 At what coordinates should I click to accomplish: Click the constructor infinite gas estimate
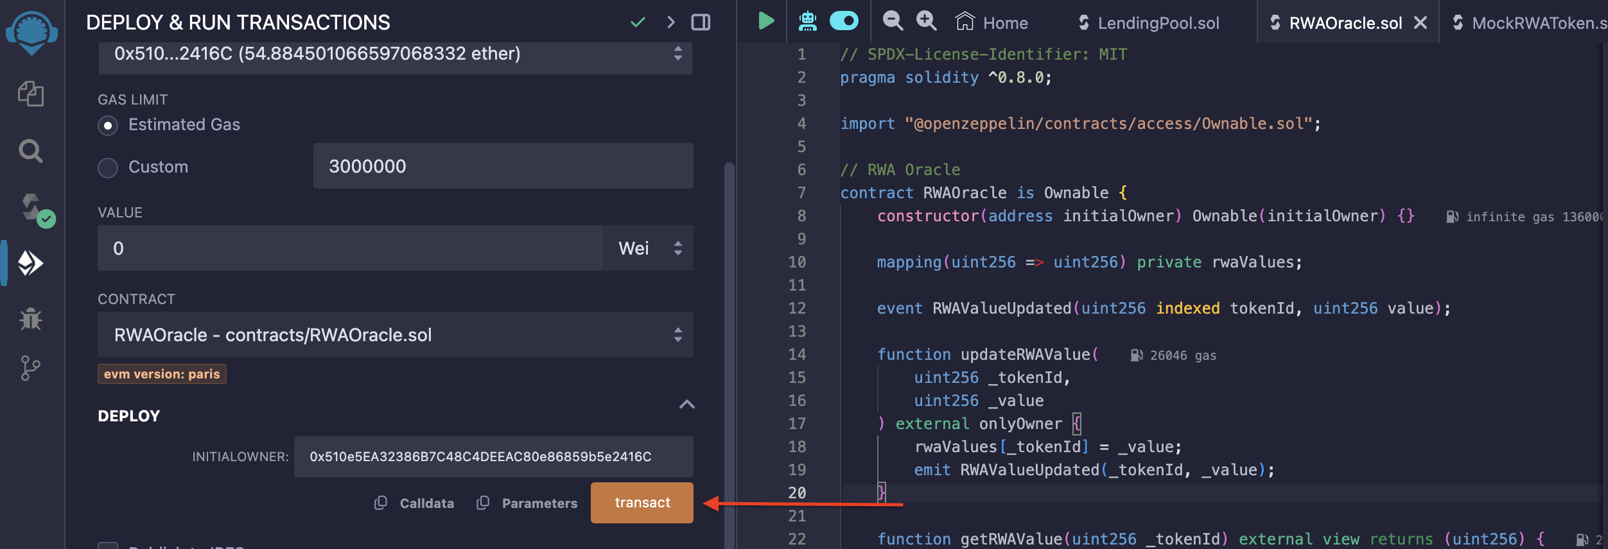coord(1524,217)
